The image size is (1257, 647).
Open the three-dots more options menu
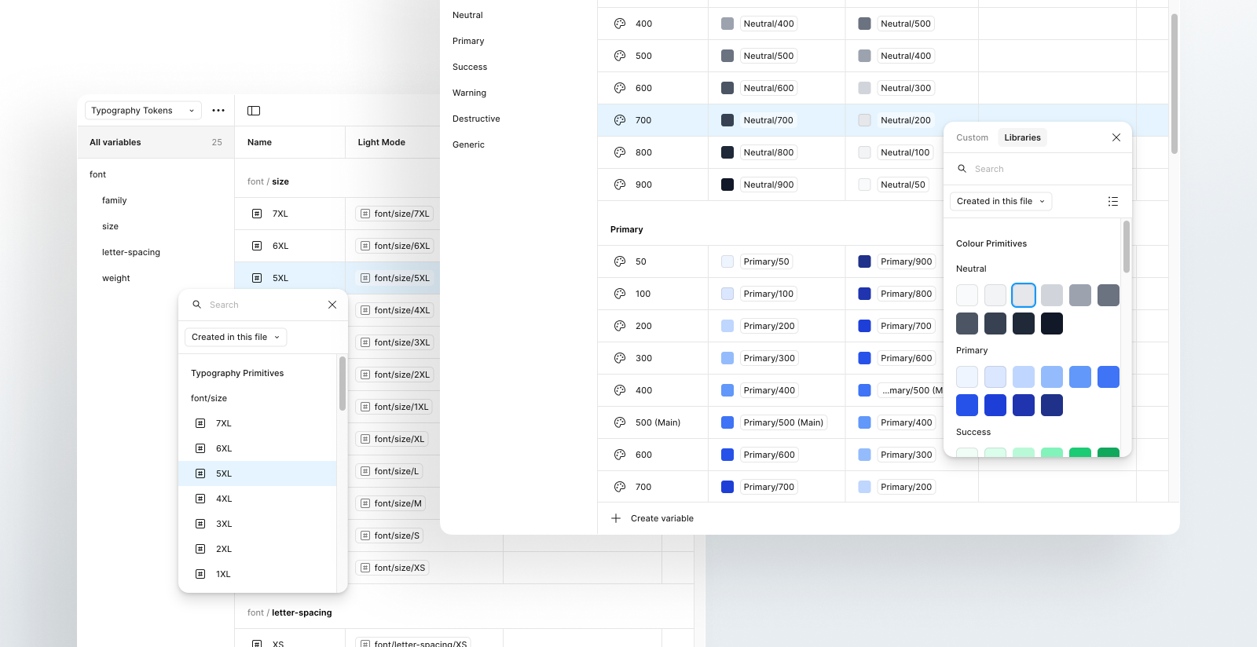(218, 111)
